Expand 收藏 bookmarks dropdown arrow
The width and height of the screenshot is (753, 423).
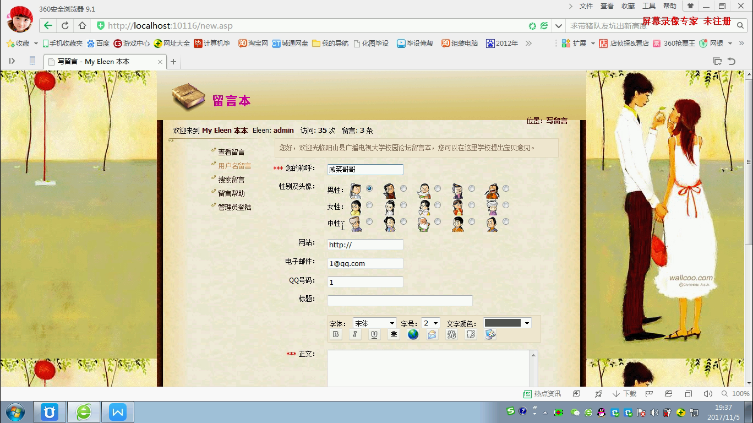[x=36, y=43]
